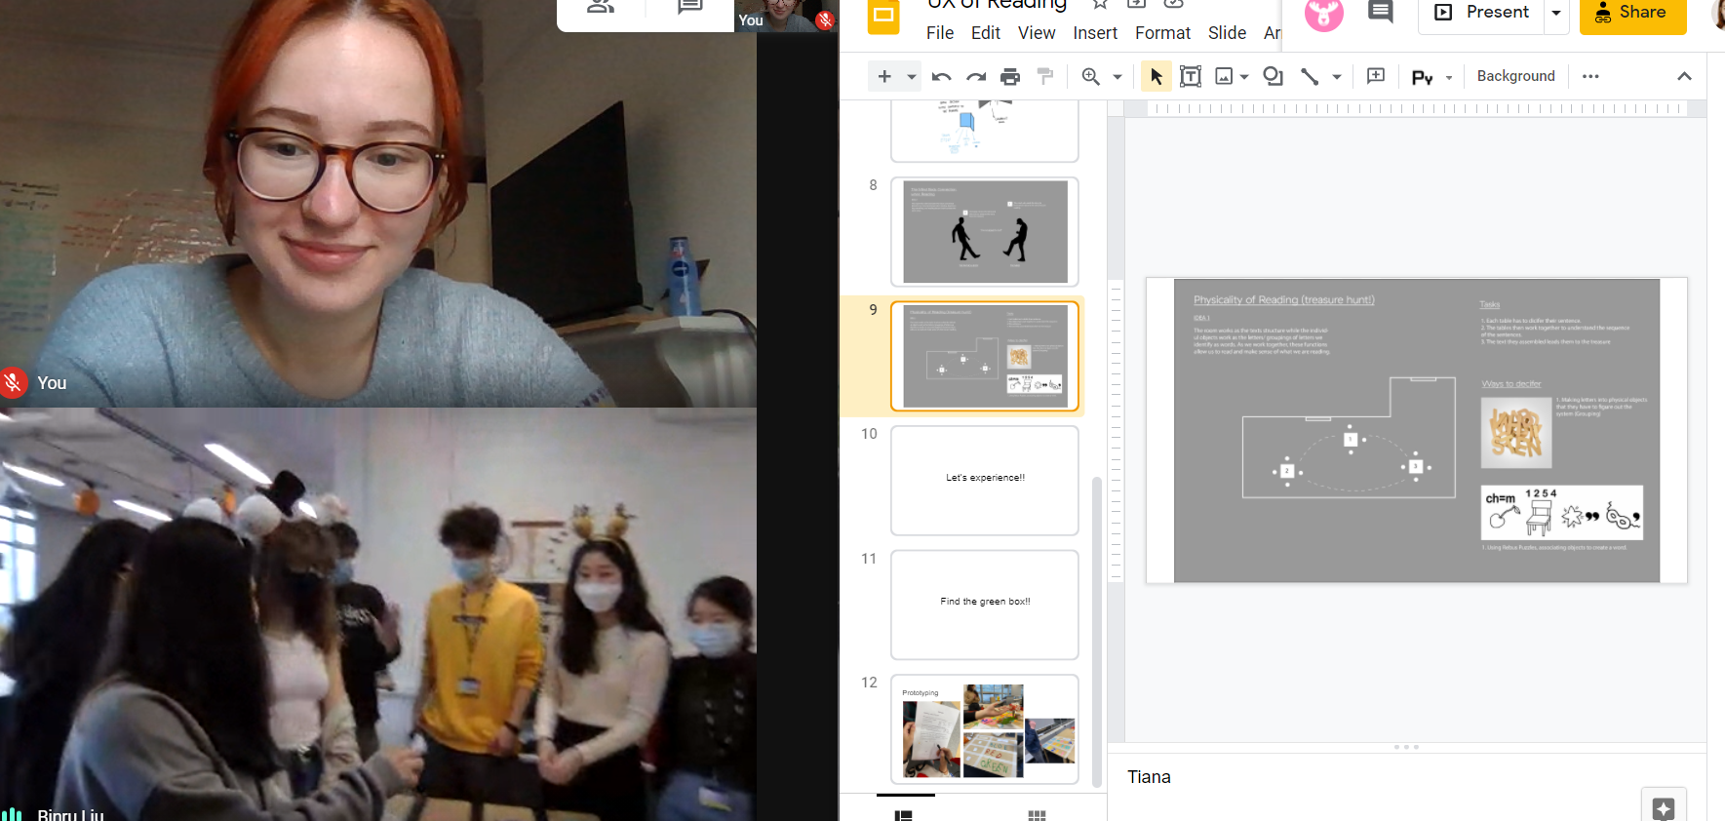Click the Background button
1725x821 pixels.
(1515, 76)
